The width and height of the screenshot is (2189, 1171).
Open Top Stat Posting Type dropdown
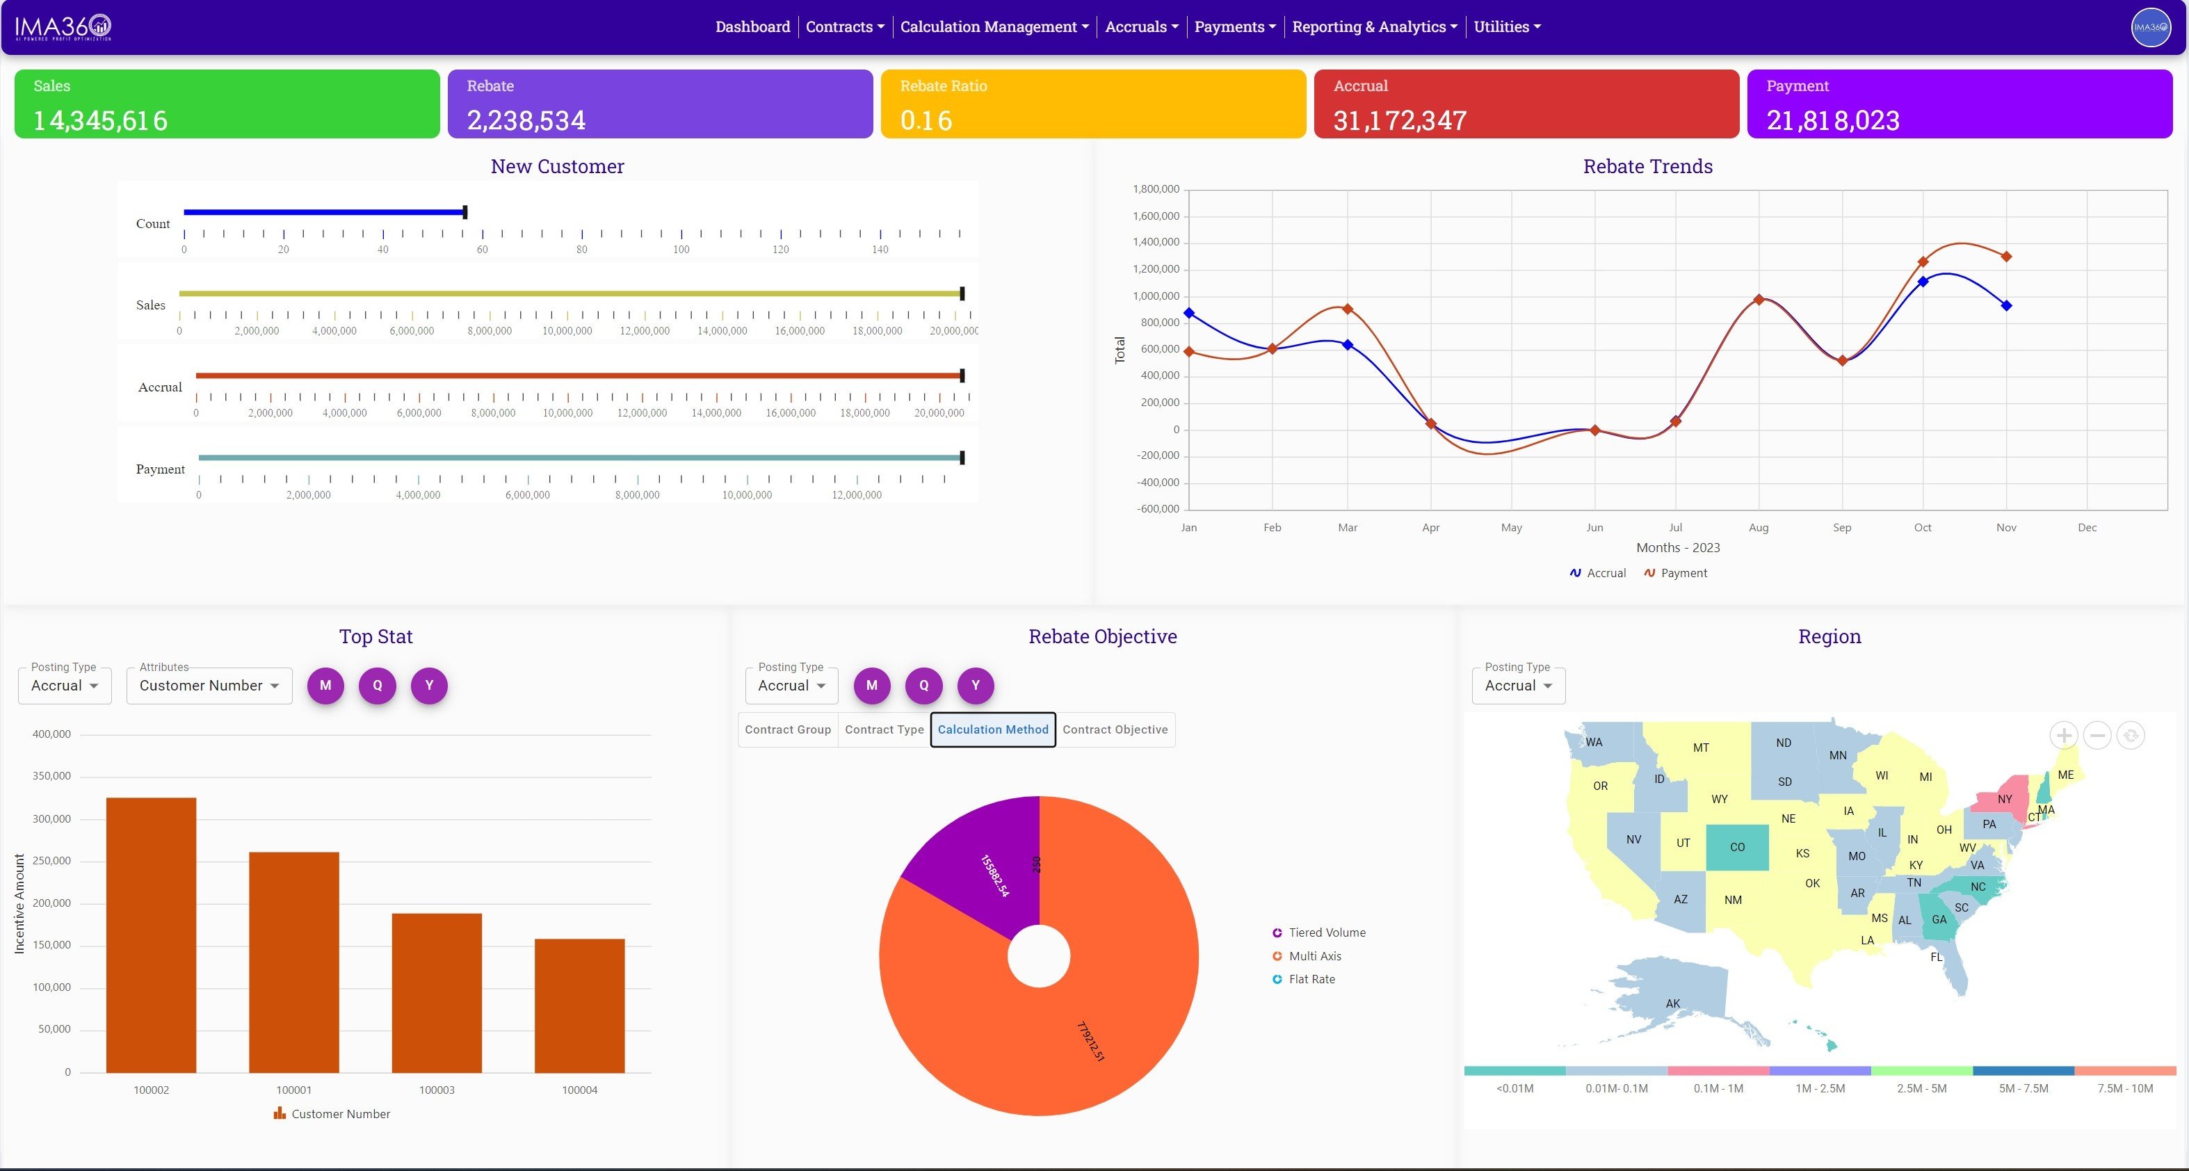(65, 686)
